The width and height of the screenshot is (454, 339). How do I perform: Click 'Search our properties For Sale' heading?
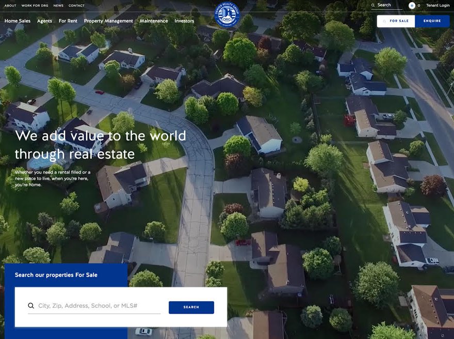tap(56, 275)
